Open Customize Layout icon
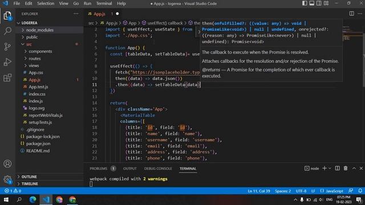Viewport: 365px width, 205px height. click(x=326, y=3)
